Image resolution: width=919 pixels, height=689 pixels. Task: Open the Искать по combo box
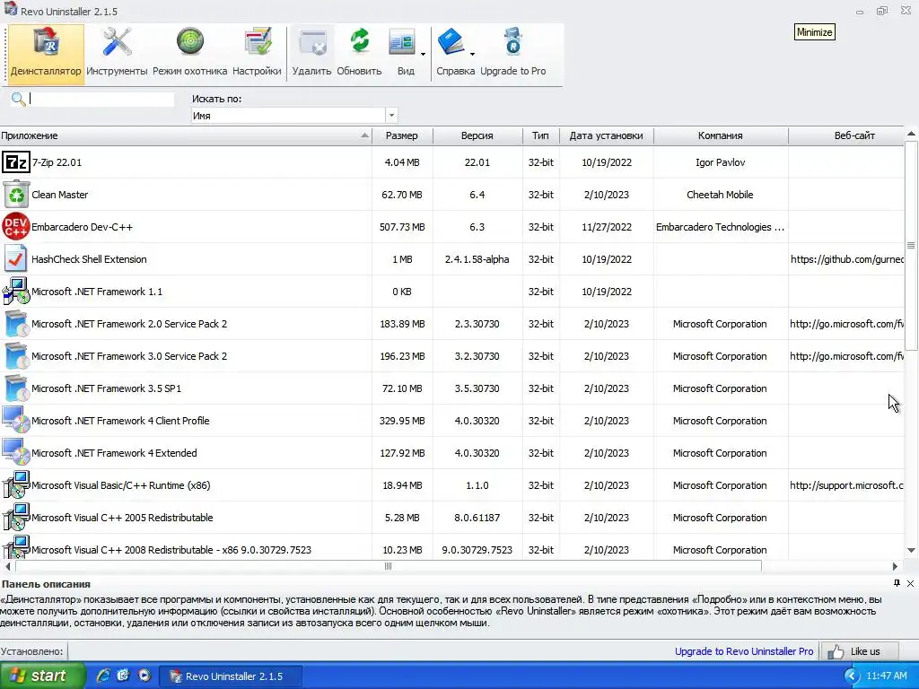click(294, 116)
